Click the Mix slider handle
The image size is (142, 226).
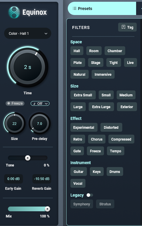(47, 209)
